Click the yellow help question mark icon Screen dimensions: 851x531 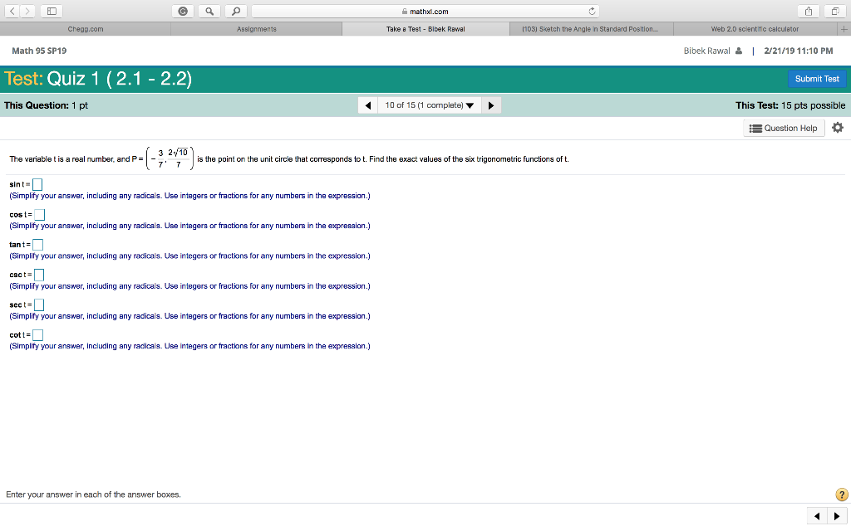(x=841, y=494)
